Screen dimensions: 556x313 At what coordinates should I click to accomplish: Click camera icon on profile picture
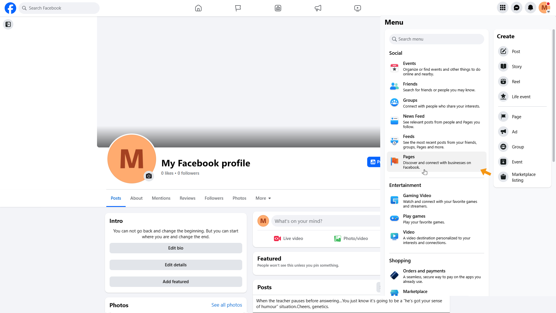coord(149,176)
